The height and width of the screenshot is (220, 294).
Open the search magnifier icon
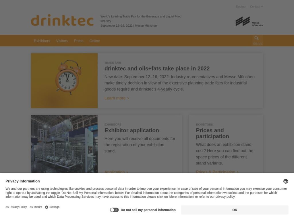tap(256, 38)
